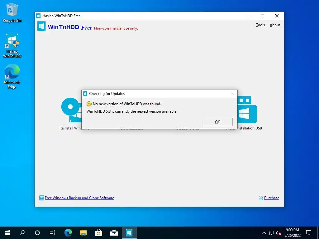Open File Explorer from the taskbar
This screenshot has height=239, width=319.
coord(83,233)
